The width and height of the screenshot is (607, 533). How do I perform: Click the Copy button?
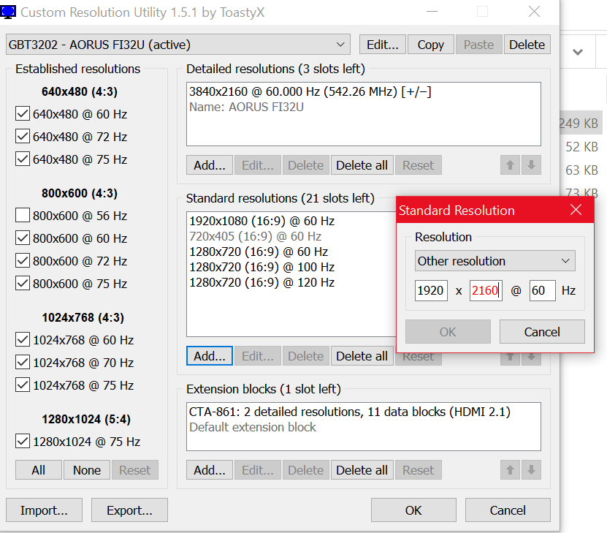(x=430, y=45)
